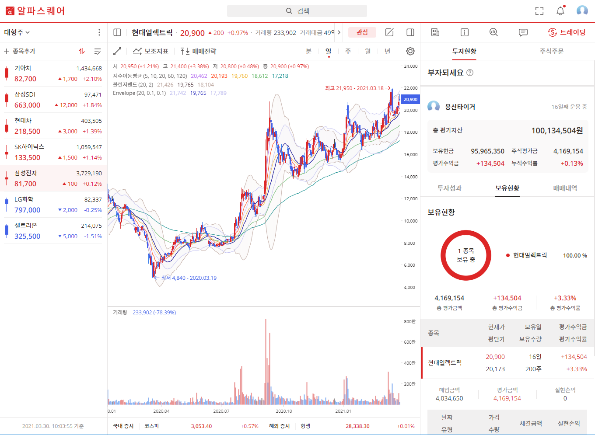Open the memo edit icon
Viewport: 595px width, 435px height.
[x=389, y=32]
